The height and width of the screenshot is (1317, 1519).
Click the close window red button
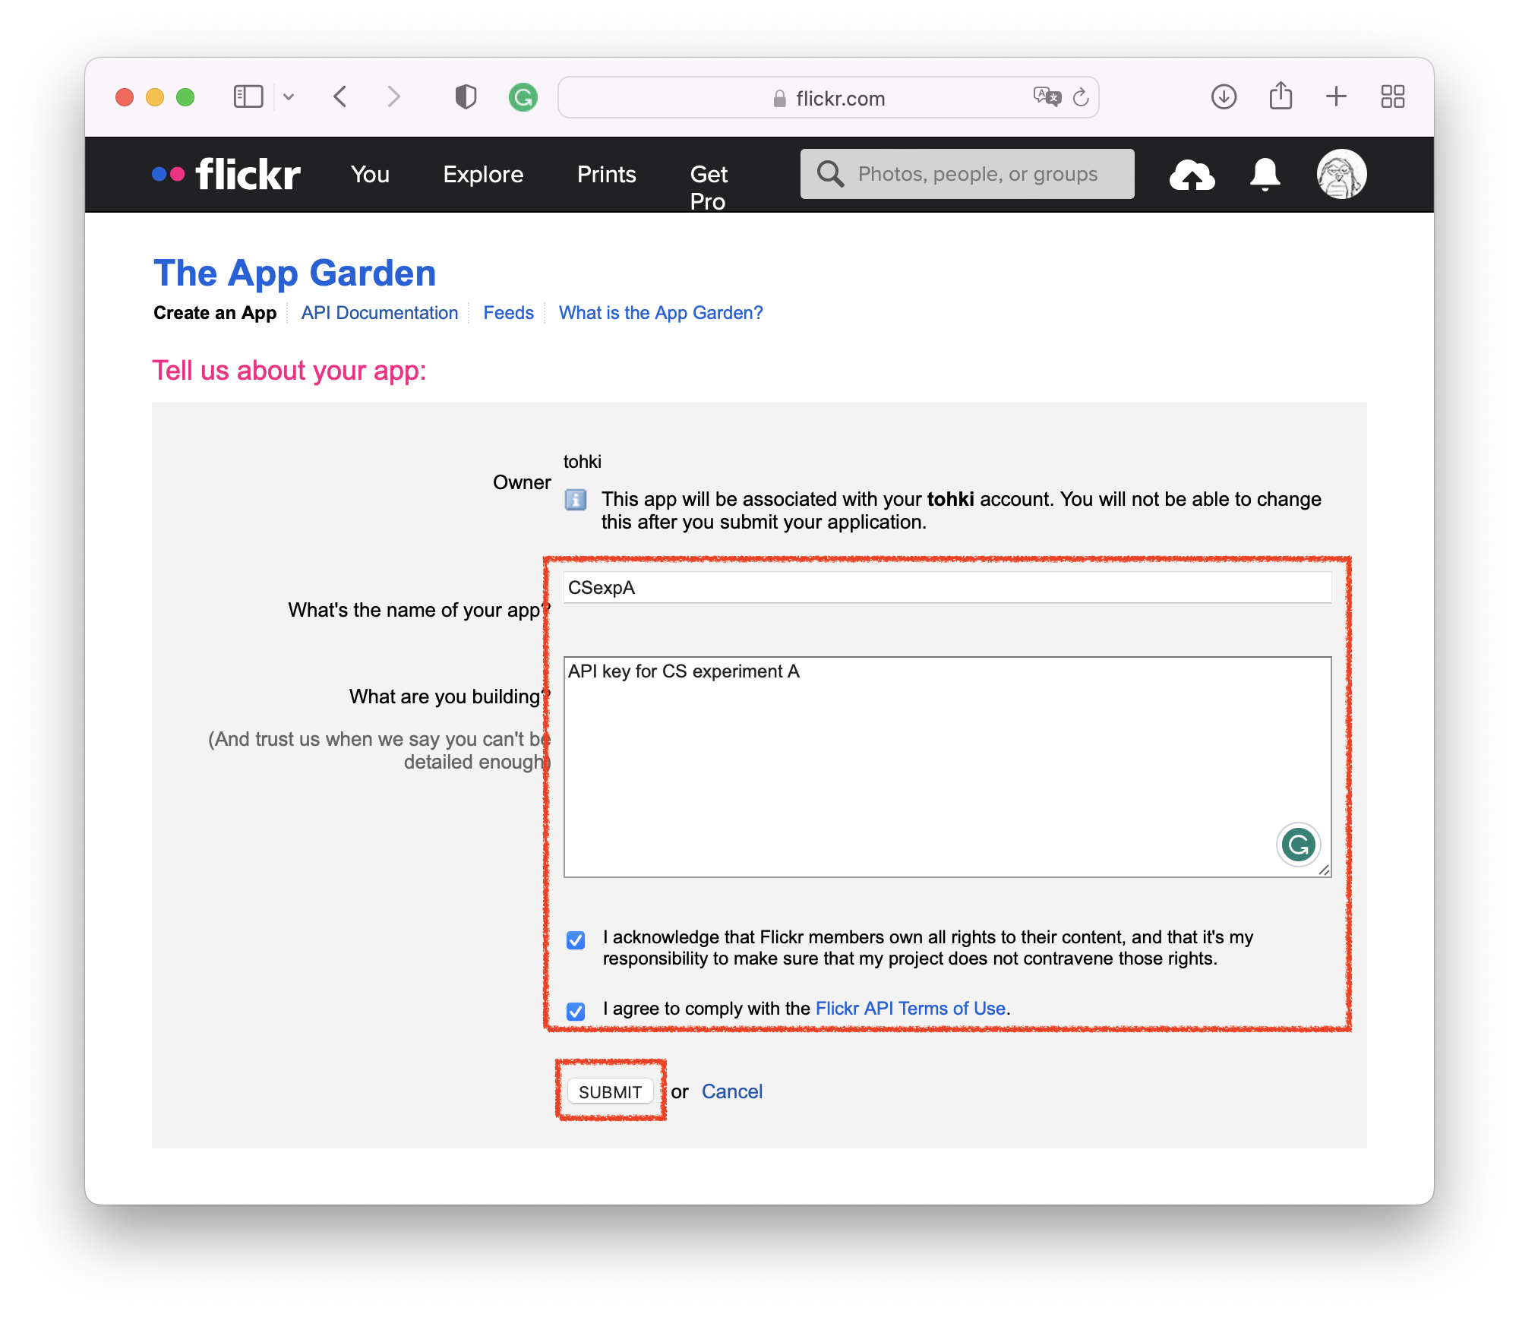[x=125, y=97]
